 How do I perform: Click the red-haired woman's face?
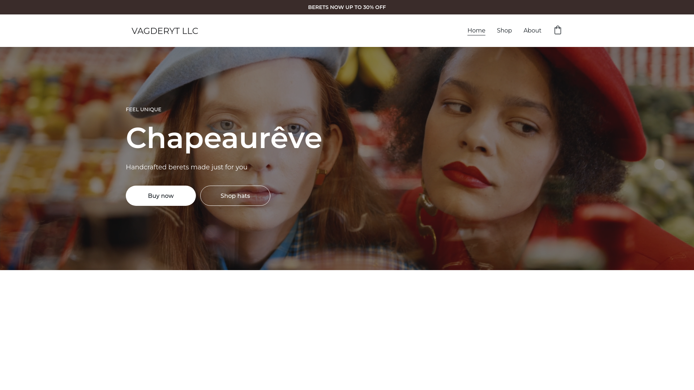pyautogui.click(x=267, y=152)
